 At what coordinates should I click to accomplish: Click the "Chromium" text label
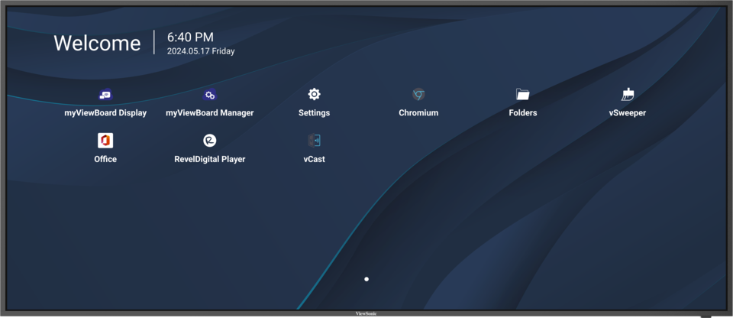[418, 113]
